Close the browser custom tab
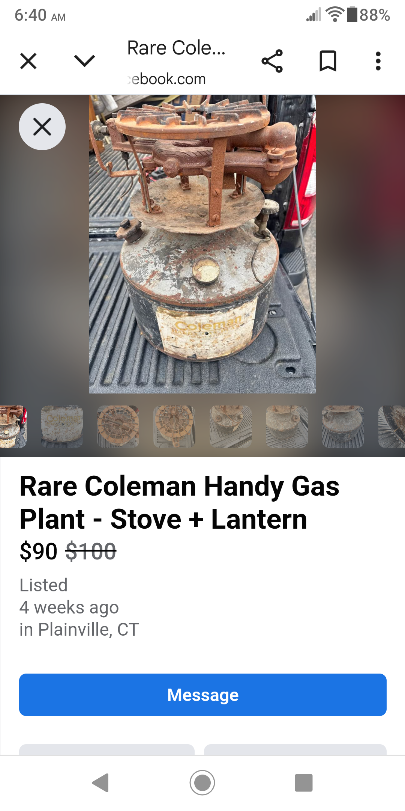This screenshot has height=811, width=405. coord(28,61)
